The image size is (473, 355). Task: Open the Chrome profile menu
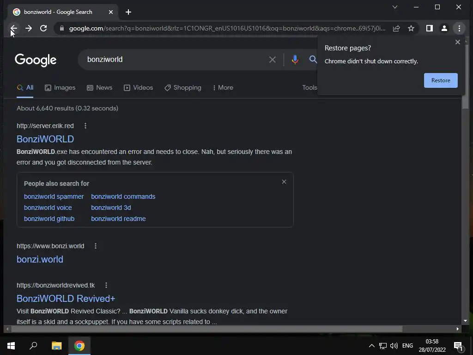click(444, 28)
